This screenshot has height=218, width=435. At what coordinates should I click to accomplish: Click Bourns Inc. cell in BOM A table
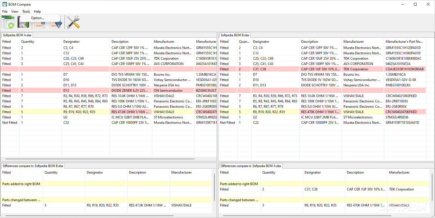click(x=173, y=75)
